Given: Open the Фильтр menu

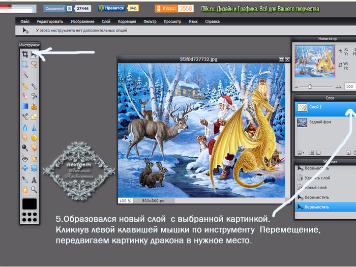Looking at the screenshot, I should click(x=150, y=21).
